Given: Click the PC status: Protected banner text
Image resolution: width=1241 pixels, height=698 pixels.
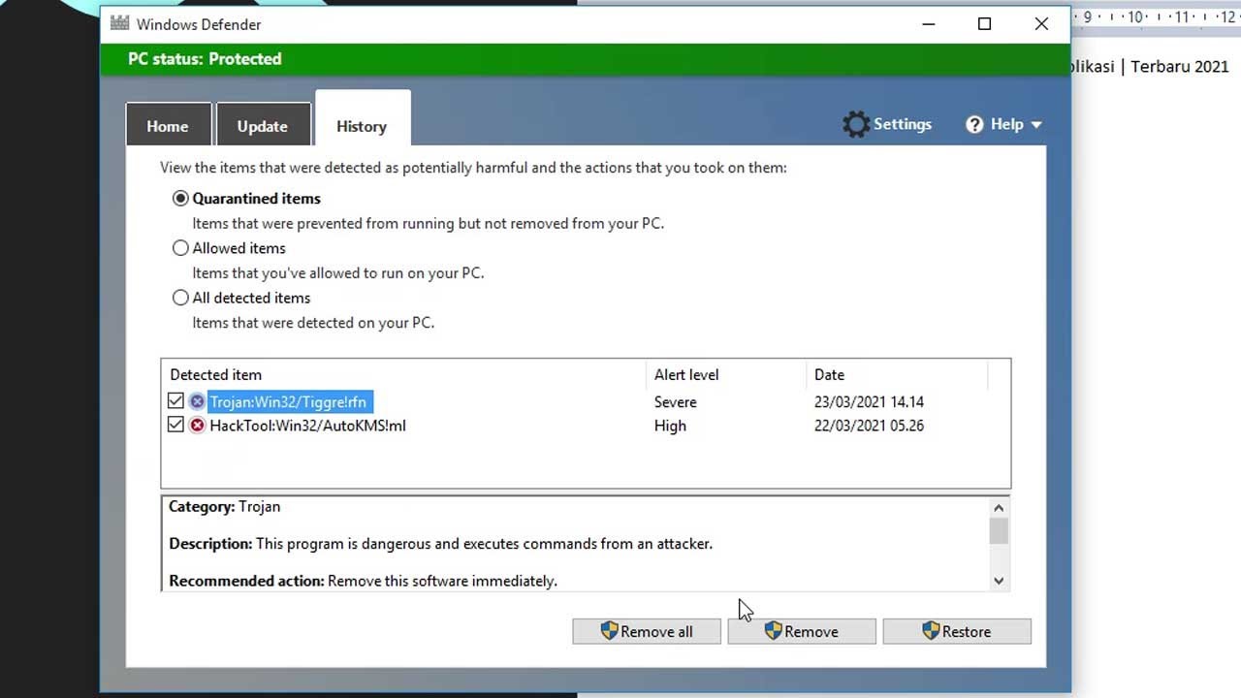Looking at the screenshot, I should pos(205,59).
